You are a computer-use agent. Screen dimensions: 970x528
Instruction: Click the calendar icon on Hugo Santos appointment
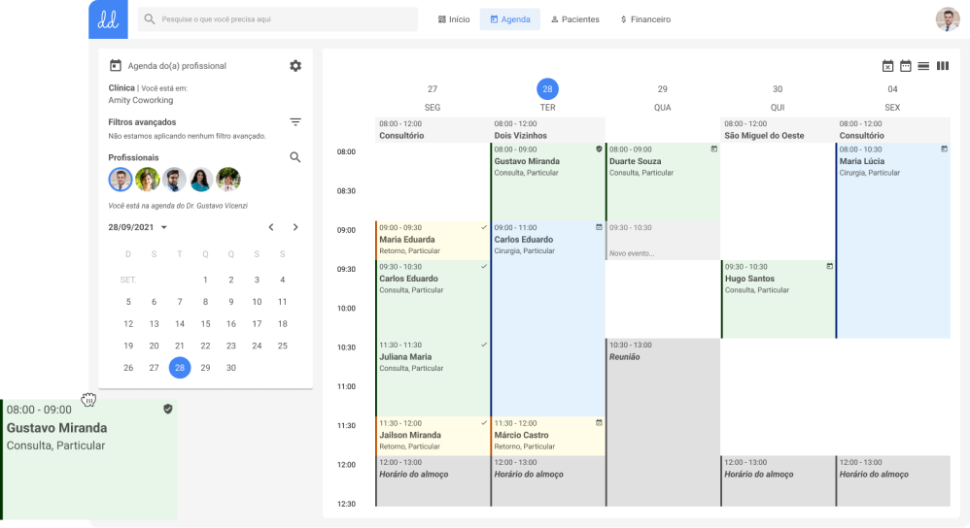[x=830, y=266]
